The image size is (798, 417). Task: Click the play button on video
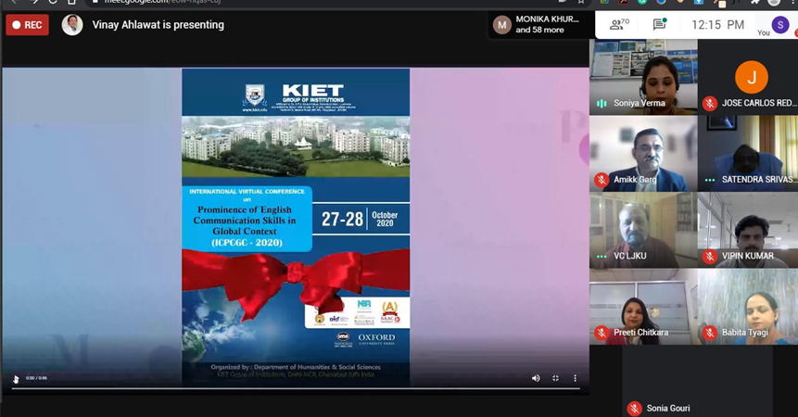[15, 378]
